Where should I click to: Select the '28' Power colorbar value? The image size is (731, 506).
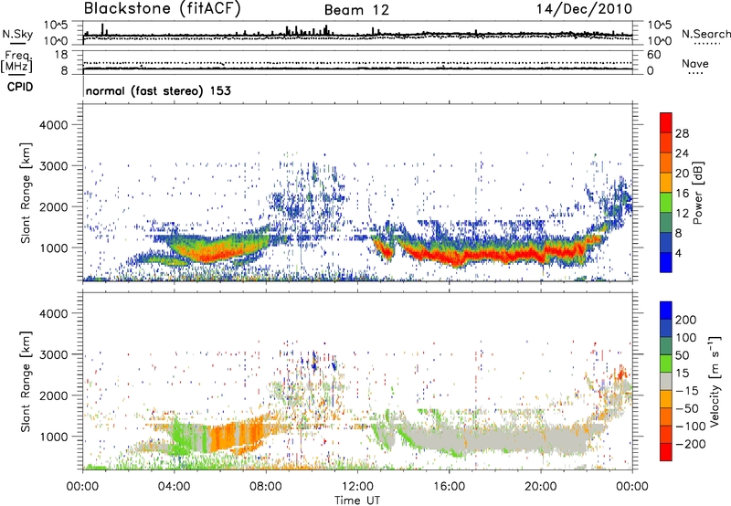pos(682,133)
